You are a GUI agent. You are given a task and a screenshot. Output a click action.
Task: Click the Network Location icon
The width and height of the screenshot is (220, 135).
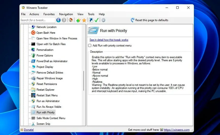[33, 27]
